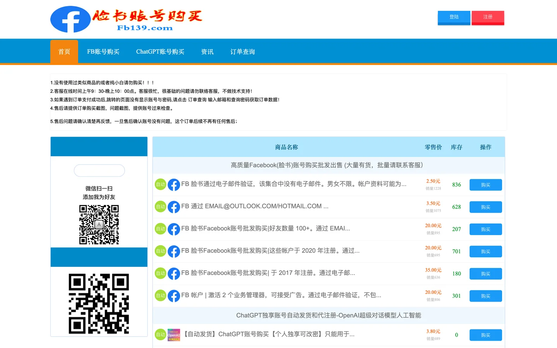
Task: Click the 注册 register button
Action: [x=488, y=17]
